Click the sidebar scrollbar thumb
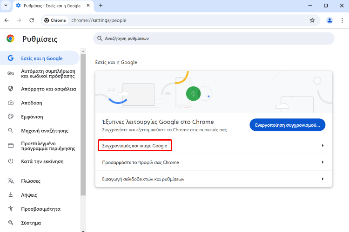Screen dimensions: 349x232 point(83,124)
